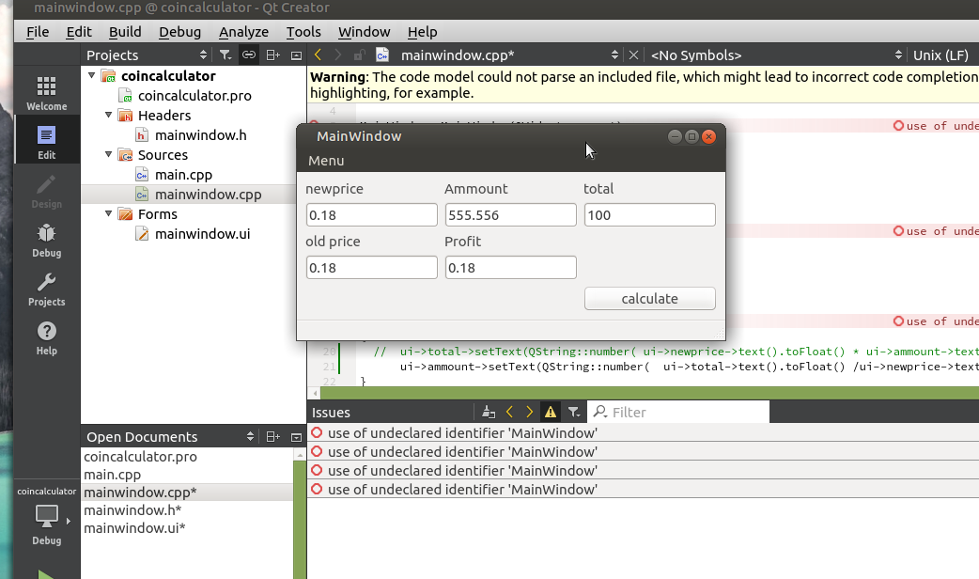Open coincalculator.pro in Open Documents list
The image size is (979, 579).
point(141,457)
